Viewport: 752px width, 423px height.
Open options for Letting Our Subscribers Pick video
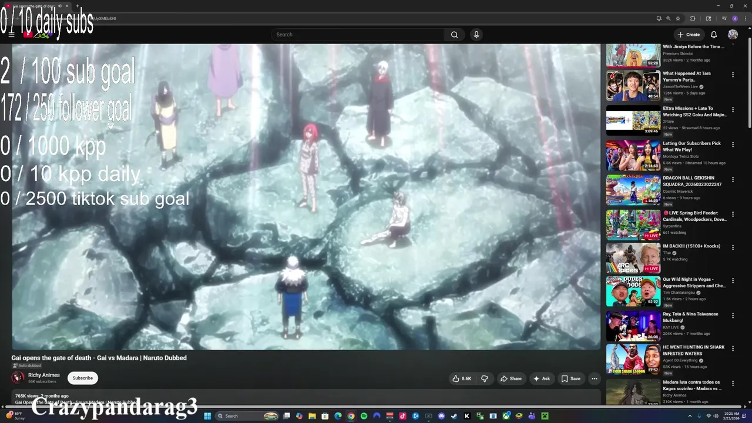point(733,144)
